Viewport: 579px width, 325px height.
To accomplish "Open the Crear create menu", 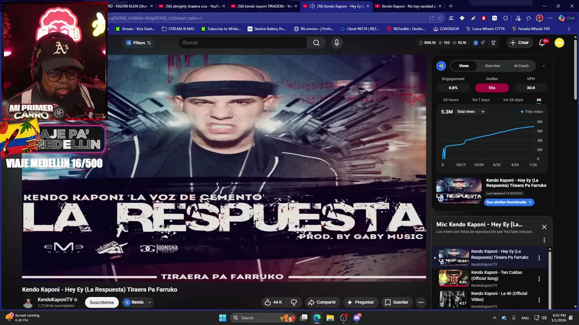I will pyautogui.click(x=519, y=43).
